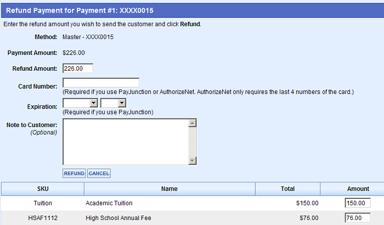The image size is (384, 225).
Task: Click inside the Note to Customer textarea
Action: 125,141
